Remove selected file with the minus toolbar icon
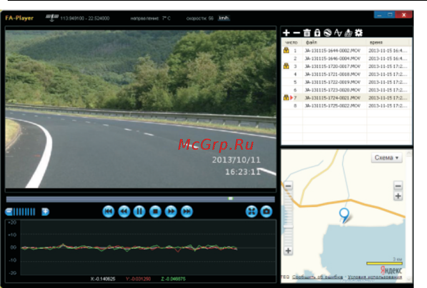The width and height of the screenshot is (427, 288). click(297, 33)
